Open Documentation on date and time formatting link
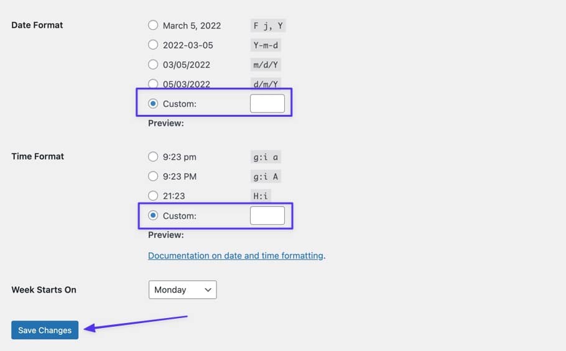This screenshot has width=566, height=351. tap(236, 255)
